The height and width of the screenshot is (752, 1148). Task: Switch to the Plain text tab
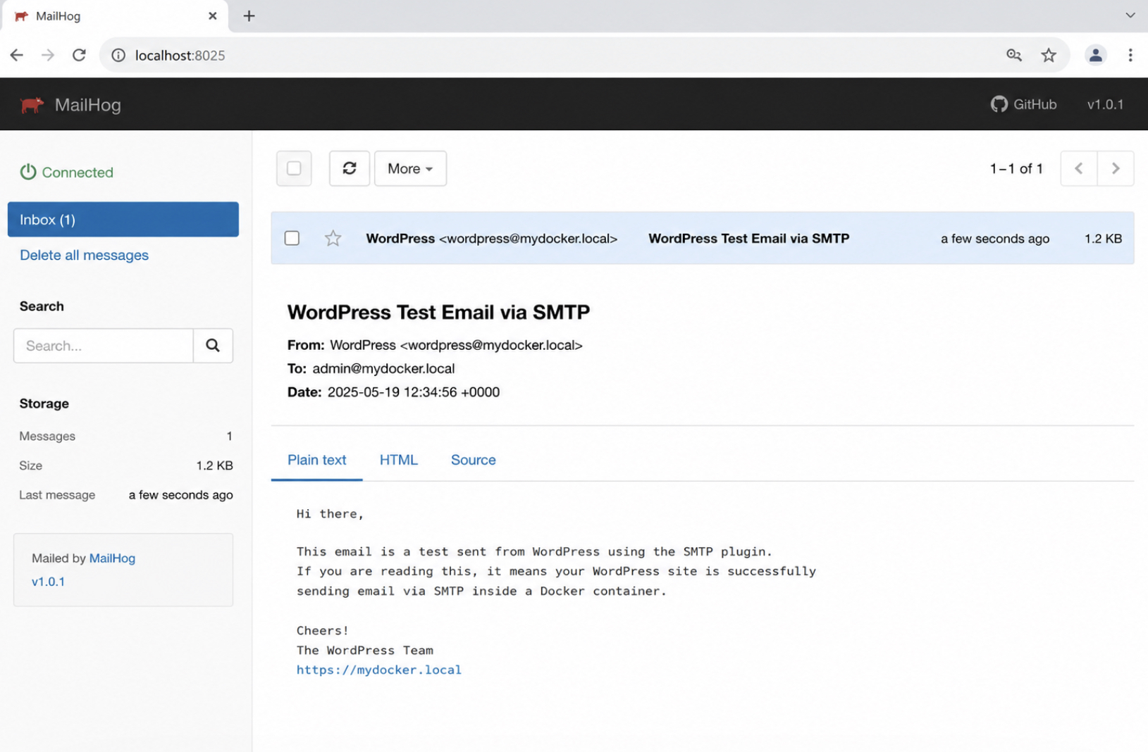(317, 460)
